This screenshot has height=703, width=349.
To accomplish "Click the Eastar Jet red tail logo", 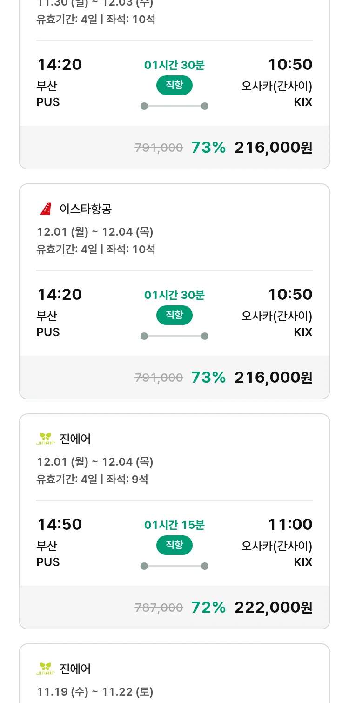I will pyautogui.click(x=46, y=209).
